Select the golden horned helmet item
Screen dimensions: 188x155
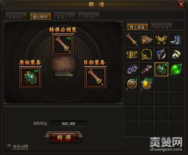click(x=161, y=40)
